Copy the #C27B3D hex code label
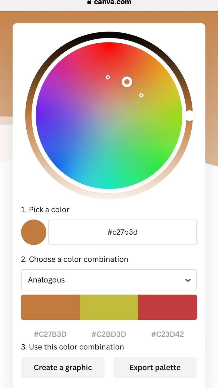 pos(50,334)
